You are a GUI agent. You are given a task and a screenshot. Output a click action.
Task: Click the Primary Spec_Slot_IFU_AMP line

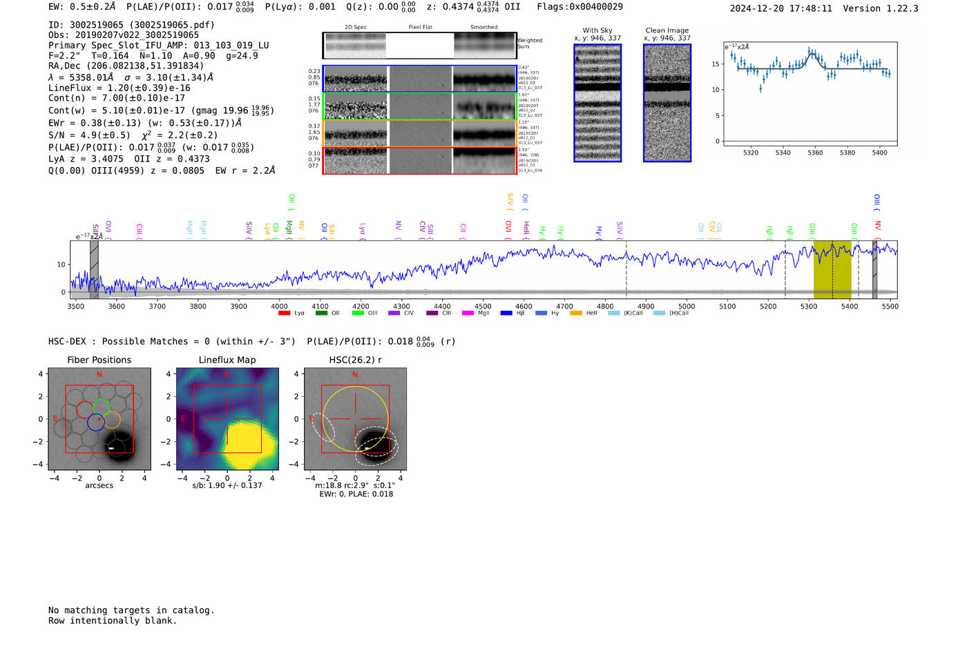click(x=159, y=46)
